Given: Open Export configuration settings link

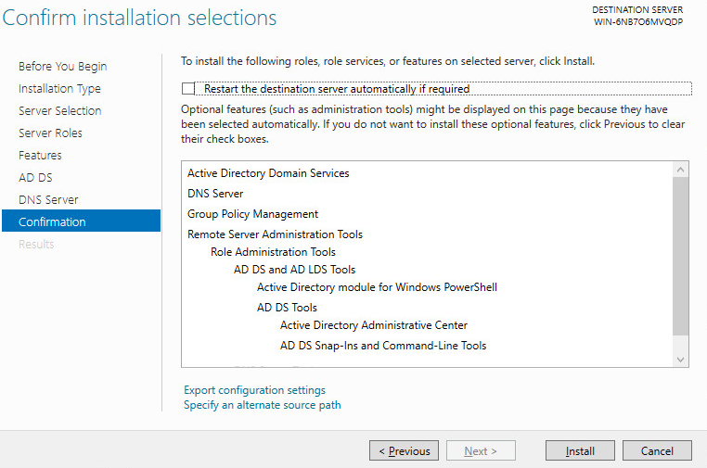Looking at the screenshot, I should click(254, 390).
